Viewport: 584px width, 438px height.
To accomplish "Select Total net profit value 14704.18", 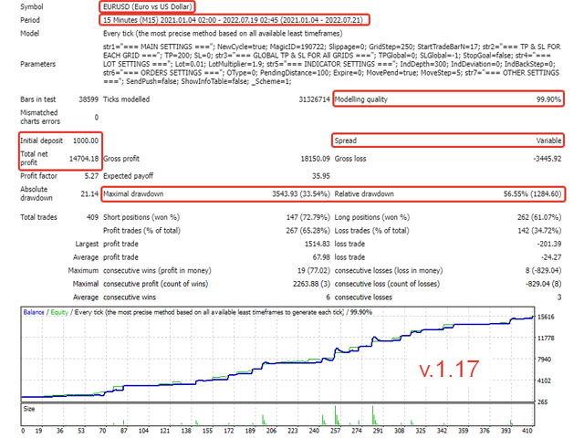I will [84, 159].
